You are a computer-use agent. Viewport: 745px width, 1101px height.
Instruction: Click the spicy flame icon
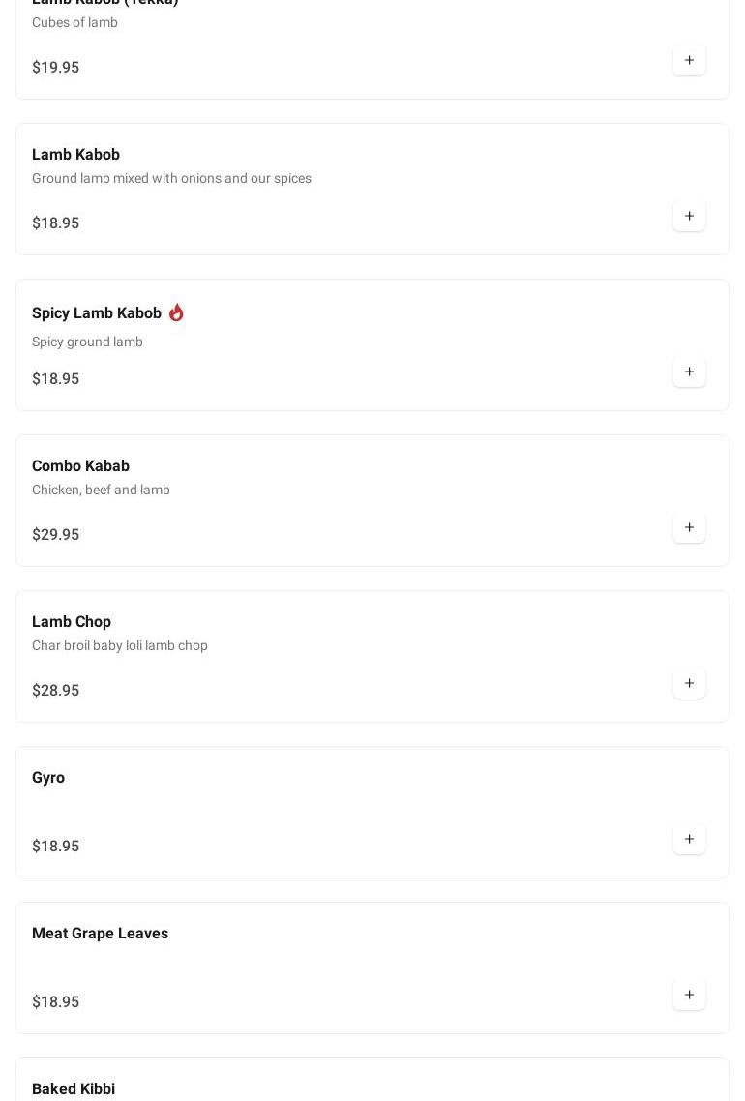[176, 312]
